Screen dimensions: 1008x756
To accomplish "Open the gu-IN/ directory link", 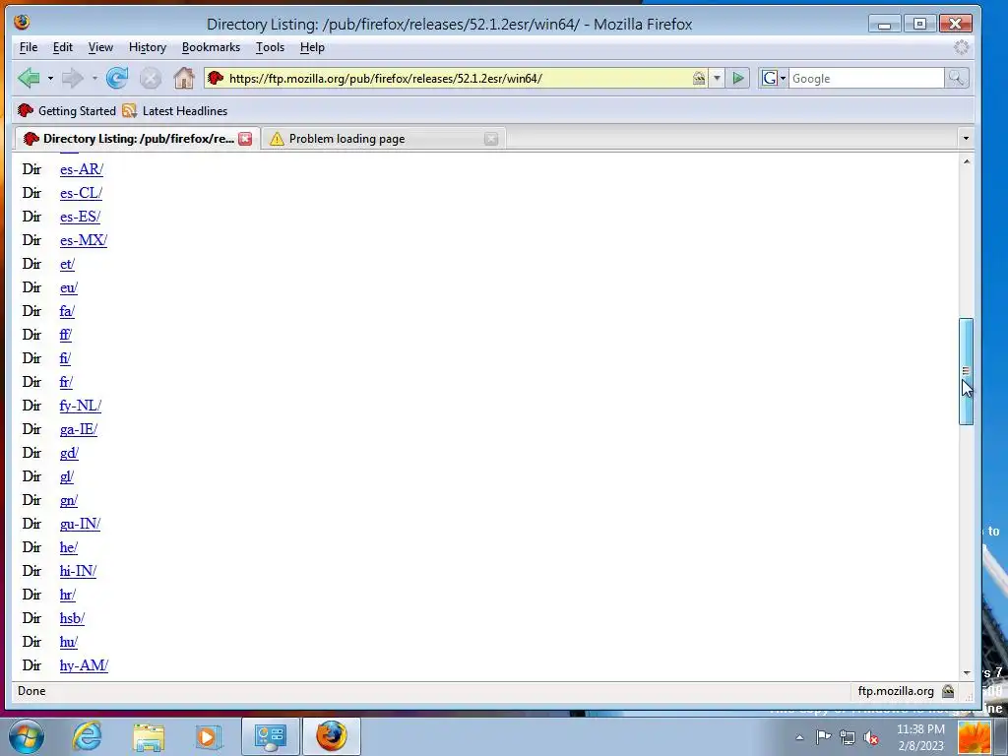I will [x=81, y=524].
